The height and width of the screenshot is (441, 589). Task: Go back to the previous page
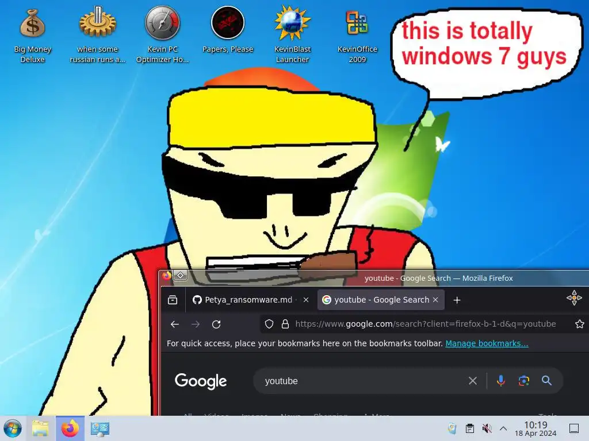(175, 324)
